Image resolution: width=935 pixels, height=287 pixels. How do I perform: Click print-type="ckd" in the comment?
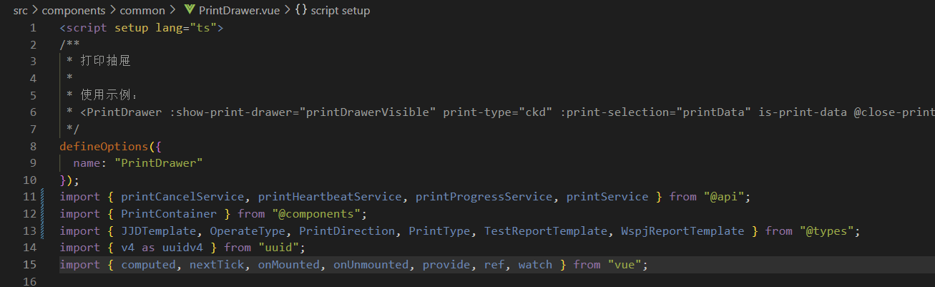[498, 112]
